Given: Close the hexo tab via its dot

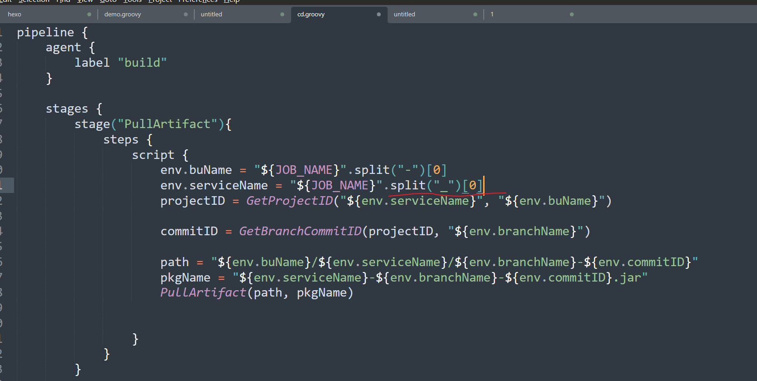Looking at the screenshot, I should pos(89,15).
